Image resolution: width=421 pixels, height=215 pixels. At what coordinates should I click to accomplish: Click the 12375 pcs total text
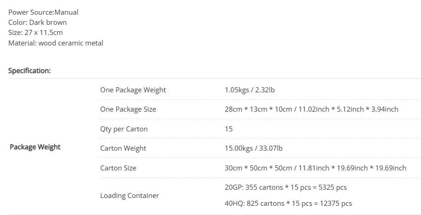(336, 204)
